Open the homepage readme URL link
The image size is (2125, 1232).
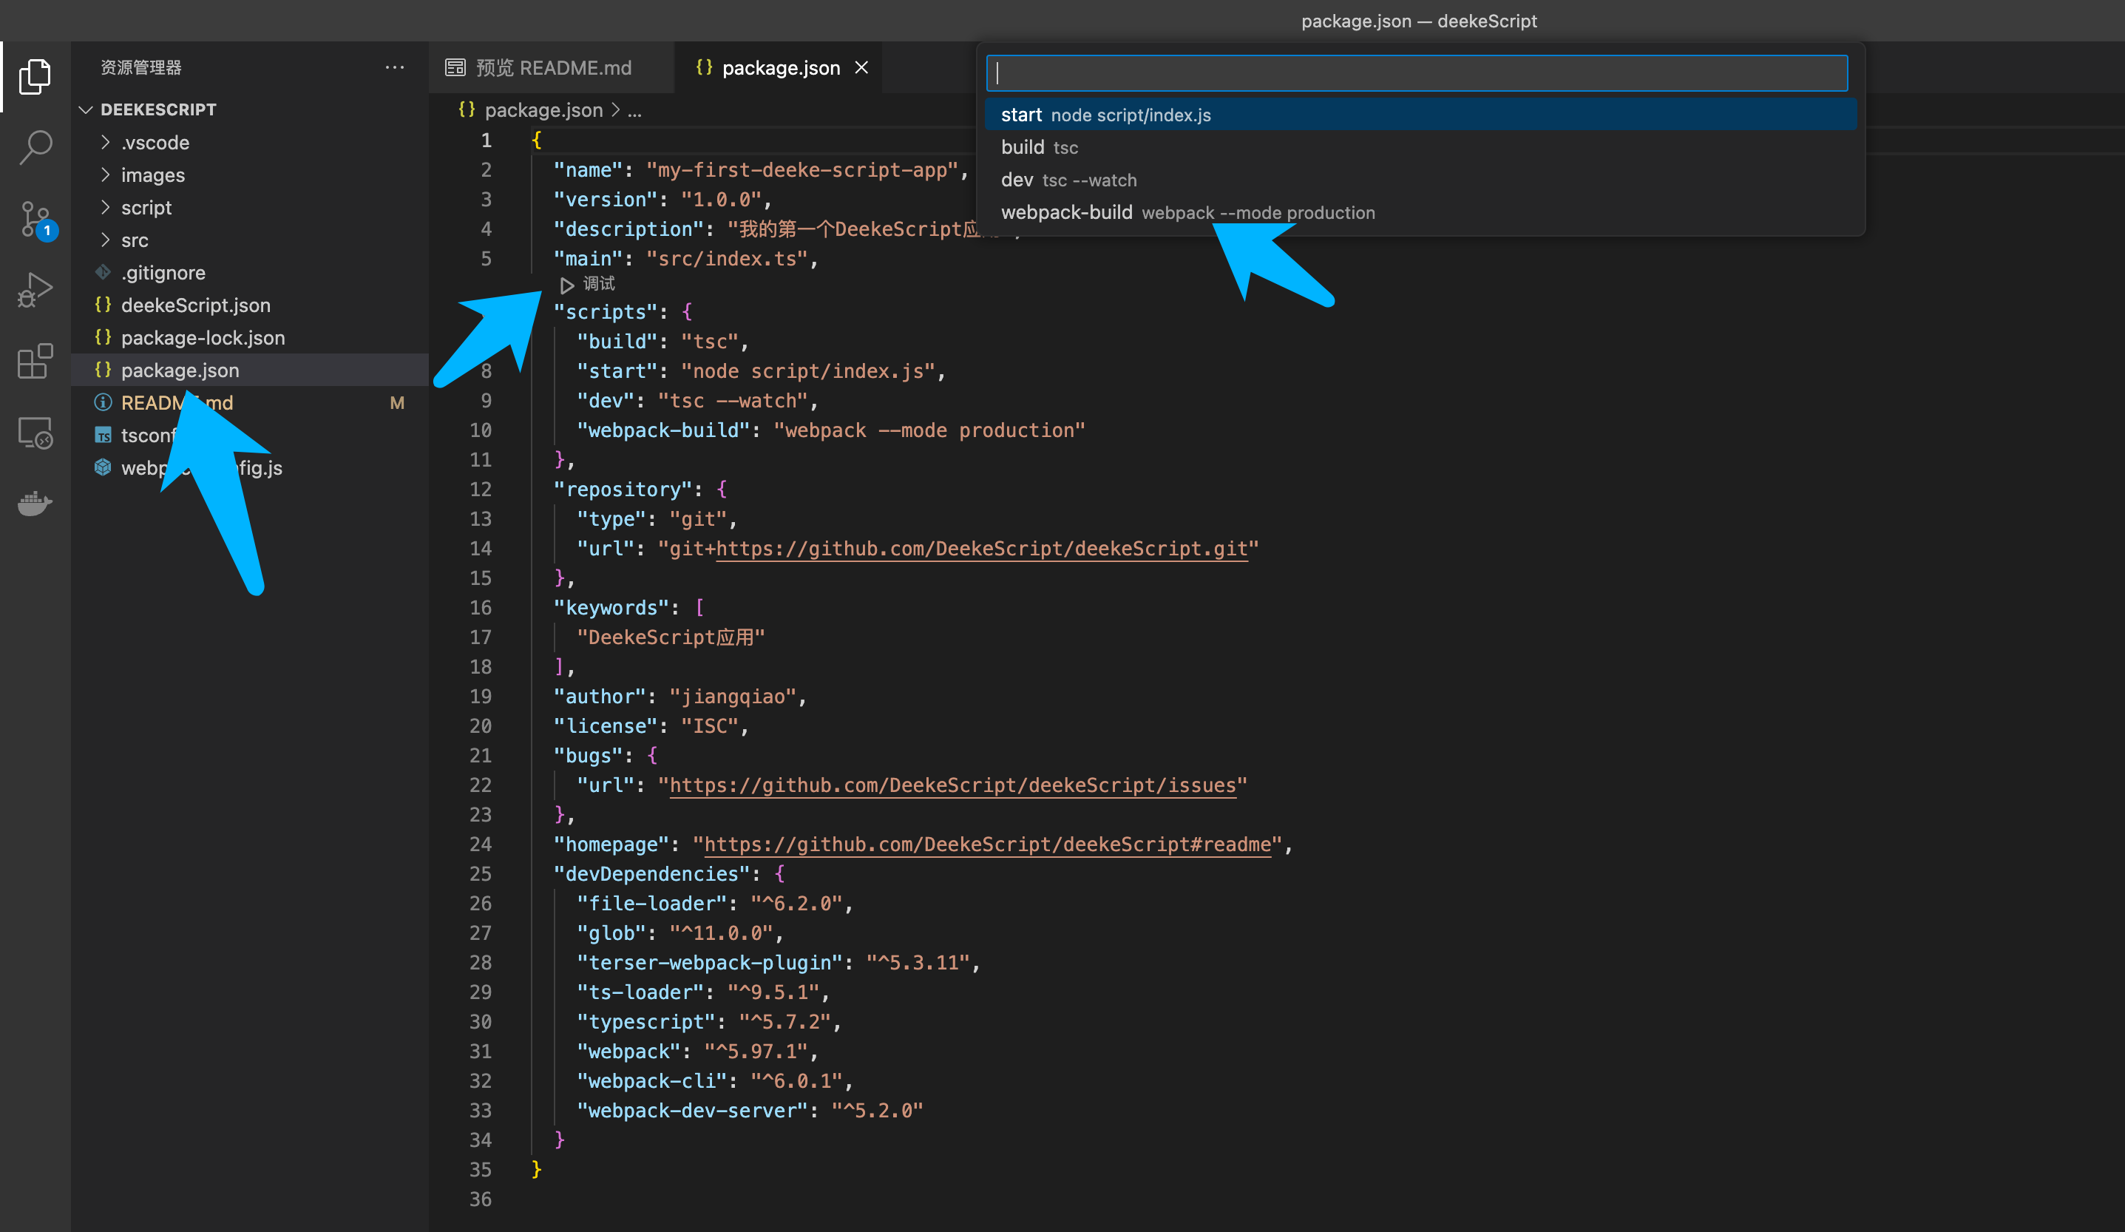pos(986,844)
